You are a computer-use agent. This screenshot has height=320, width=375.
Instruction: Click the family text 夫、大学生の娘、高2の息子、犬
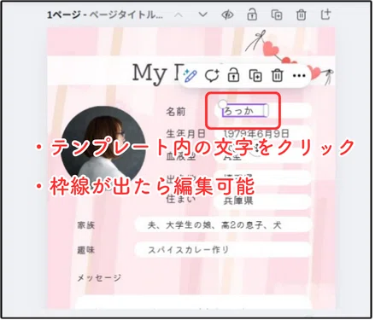pyautogui.click(x=214, y=225)
